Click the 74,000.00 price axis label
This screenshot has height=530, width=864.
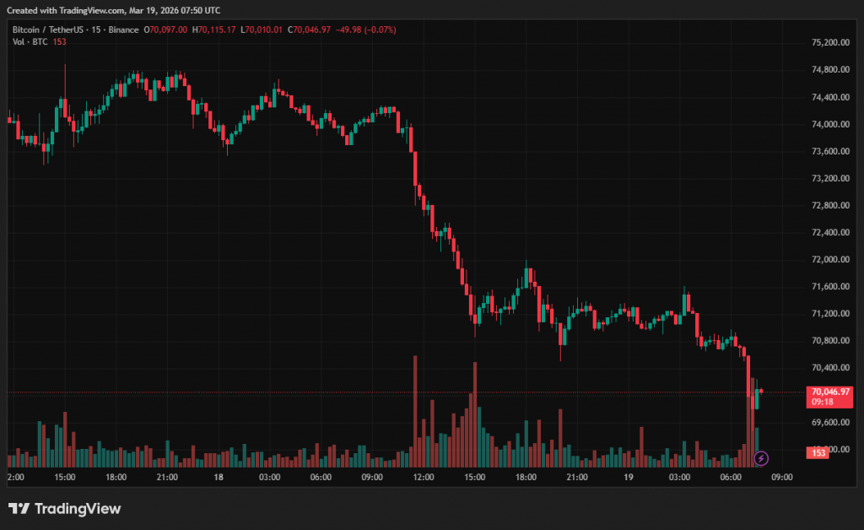coord(829,124)
